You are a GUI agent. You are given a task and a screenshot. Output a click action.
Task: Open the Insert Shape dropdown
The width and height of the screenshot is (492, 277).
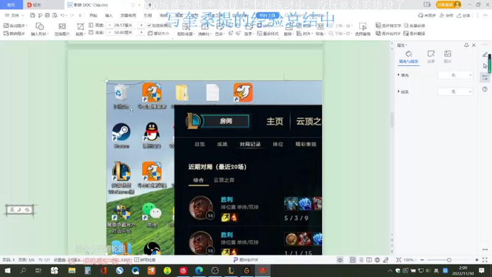pyautogui.click(x=39, y=34)
